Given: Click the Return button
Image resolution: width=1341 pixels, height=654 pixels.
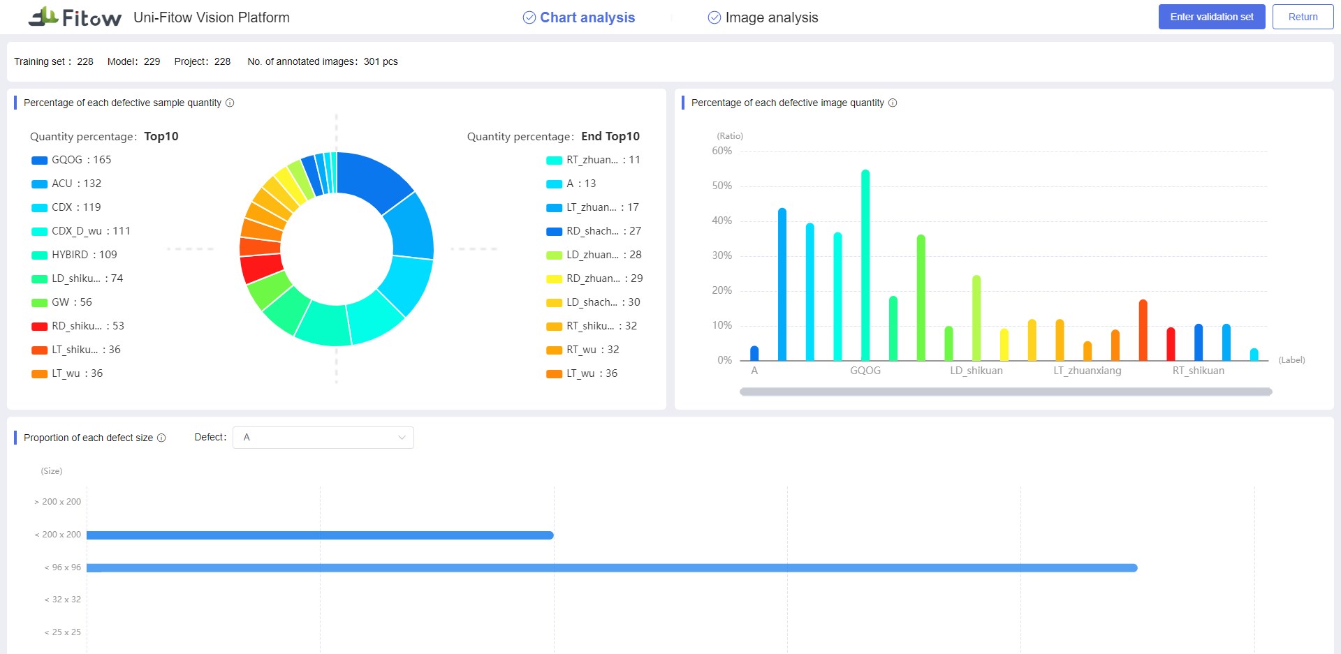Looking at the screenshot, I should tap(1303, 17).
